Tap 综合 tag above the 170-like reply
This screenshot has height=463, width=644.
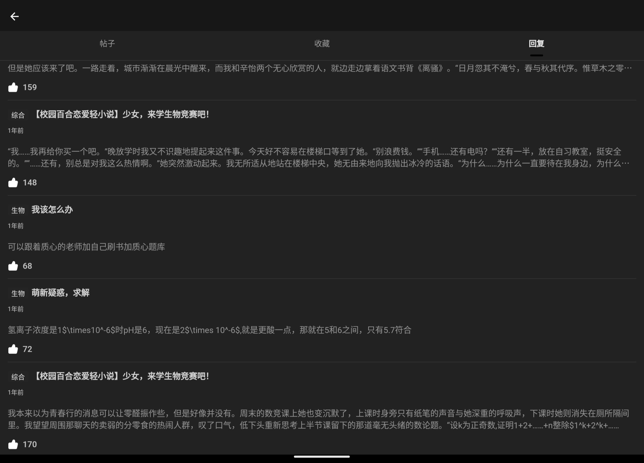[x=18, y=377]
